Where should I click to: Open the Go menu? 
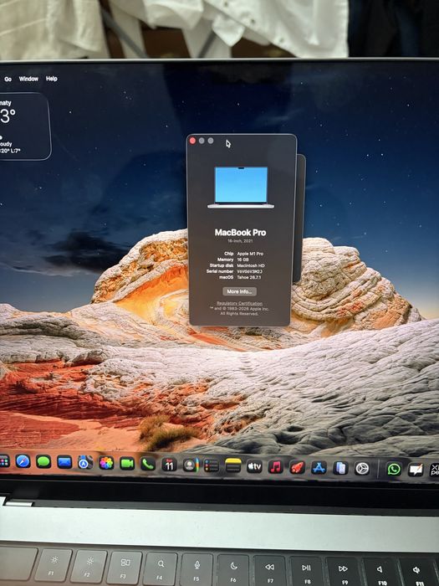(8, 80)
